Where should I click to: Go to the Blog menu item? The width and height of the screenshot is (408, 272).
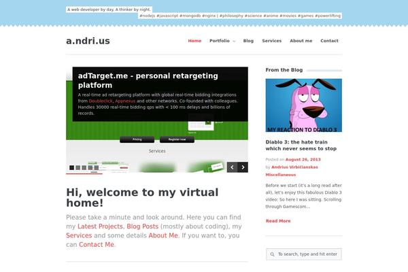[248, 41]
